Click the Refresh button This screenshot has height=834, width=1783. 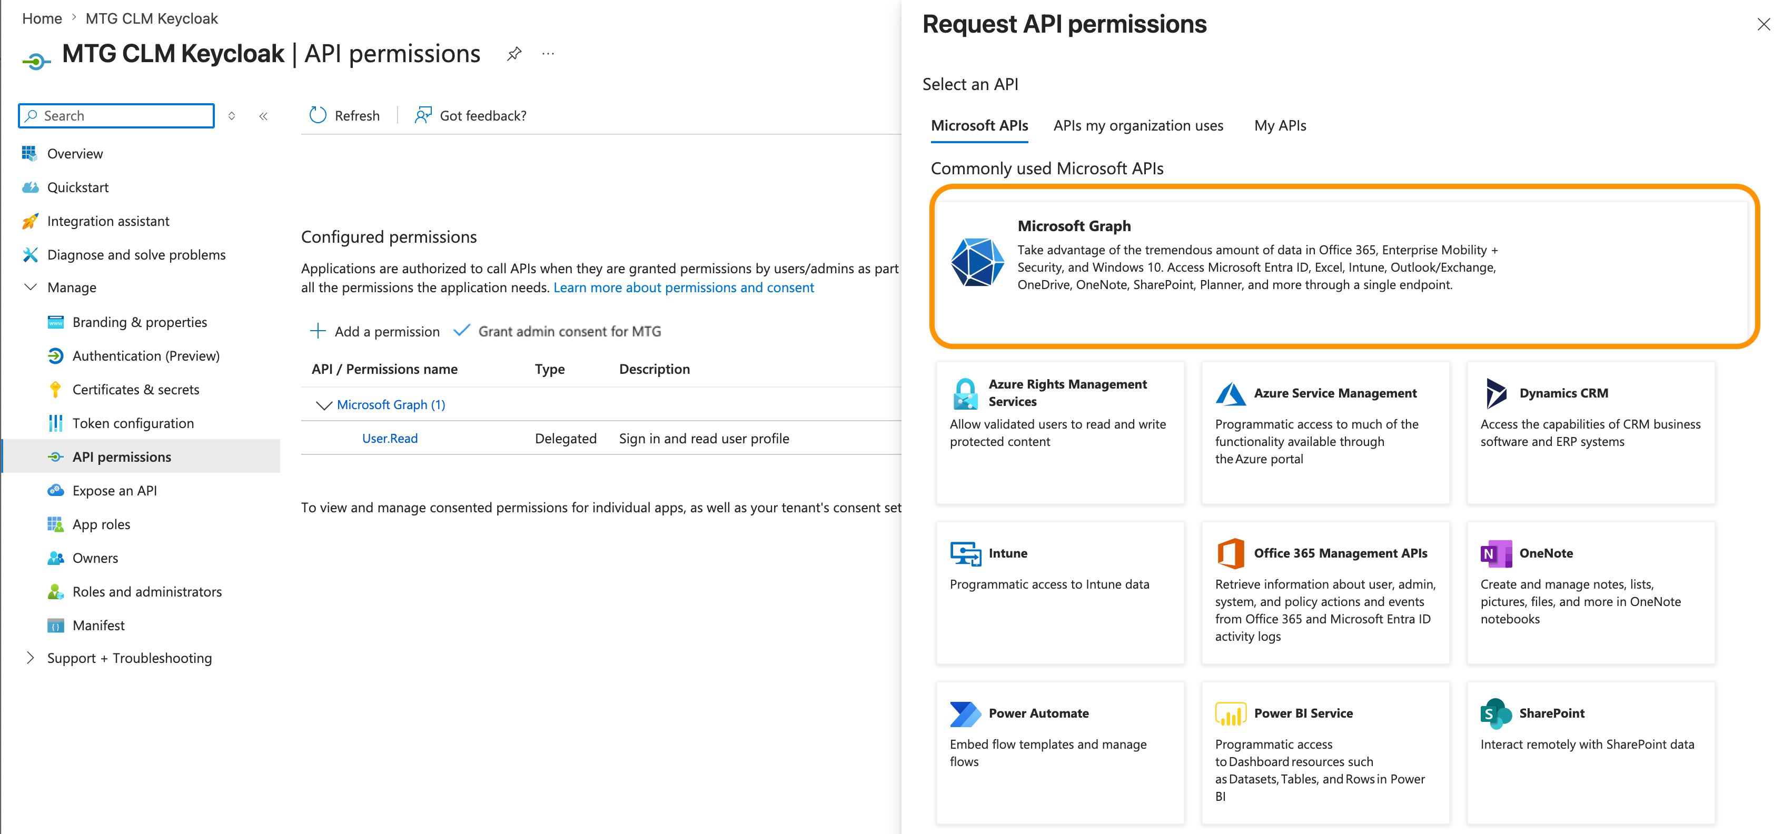pyautogui.click(x=345, y=116)
